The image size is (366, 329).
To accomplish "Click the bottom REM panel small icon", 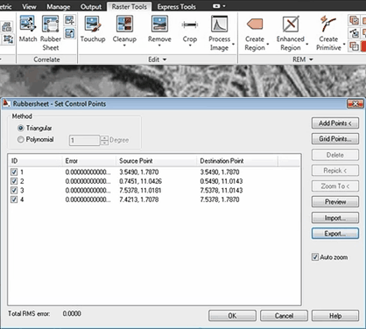I will [354, 46].
